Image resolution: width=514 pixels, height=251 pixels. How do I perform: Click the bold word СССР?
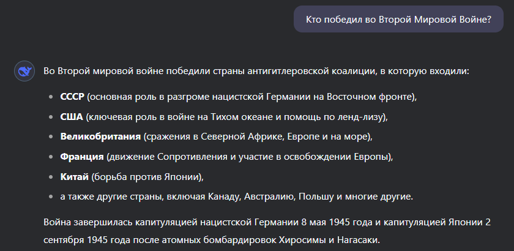[72, 97]
